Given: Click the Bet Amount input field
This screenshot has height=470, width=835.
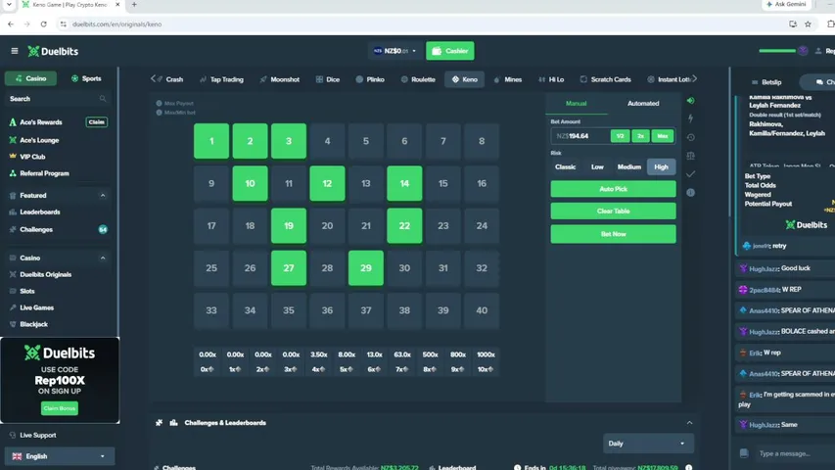Looking at the screenshot, I should click(580, 136).
